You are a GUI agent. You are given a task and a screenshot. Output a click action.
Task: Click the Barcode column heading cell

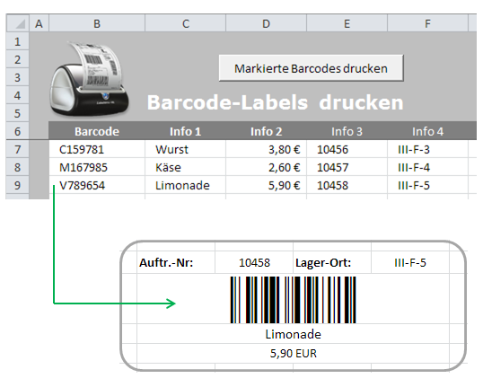click(97, 131)
